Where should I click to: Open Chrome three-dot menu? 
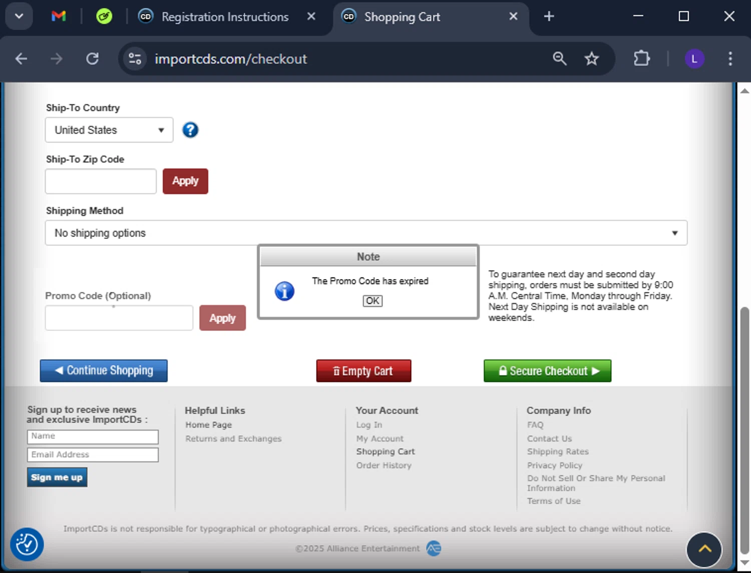(730, 59)
